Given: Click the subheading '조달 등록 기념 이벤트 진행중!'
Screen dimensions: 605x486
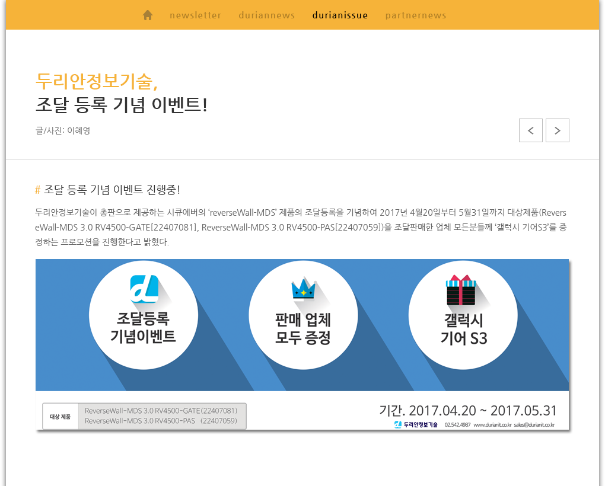Looking at the screenshot, I should click(112, 190).
